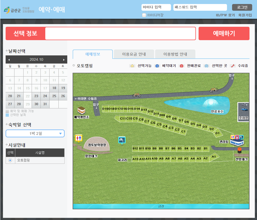Select October 23 in the calendar
Viewport: 257px width, 220px height.
point(36,96)
